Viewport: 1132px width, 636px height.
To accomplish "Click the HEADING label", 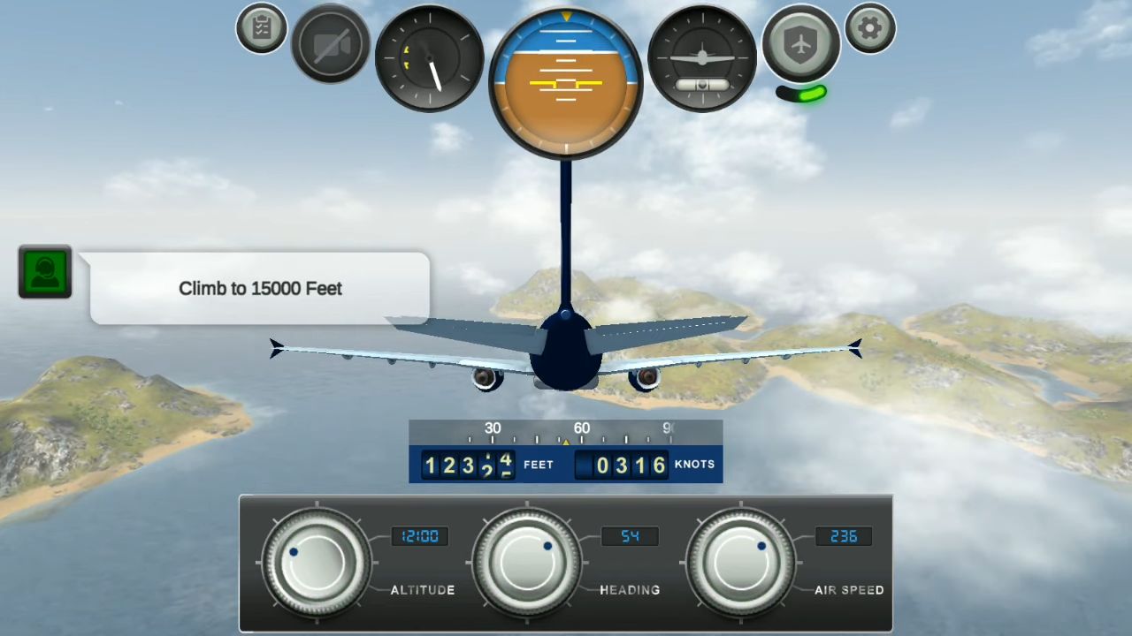I will tap(630, 590).
